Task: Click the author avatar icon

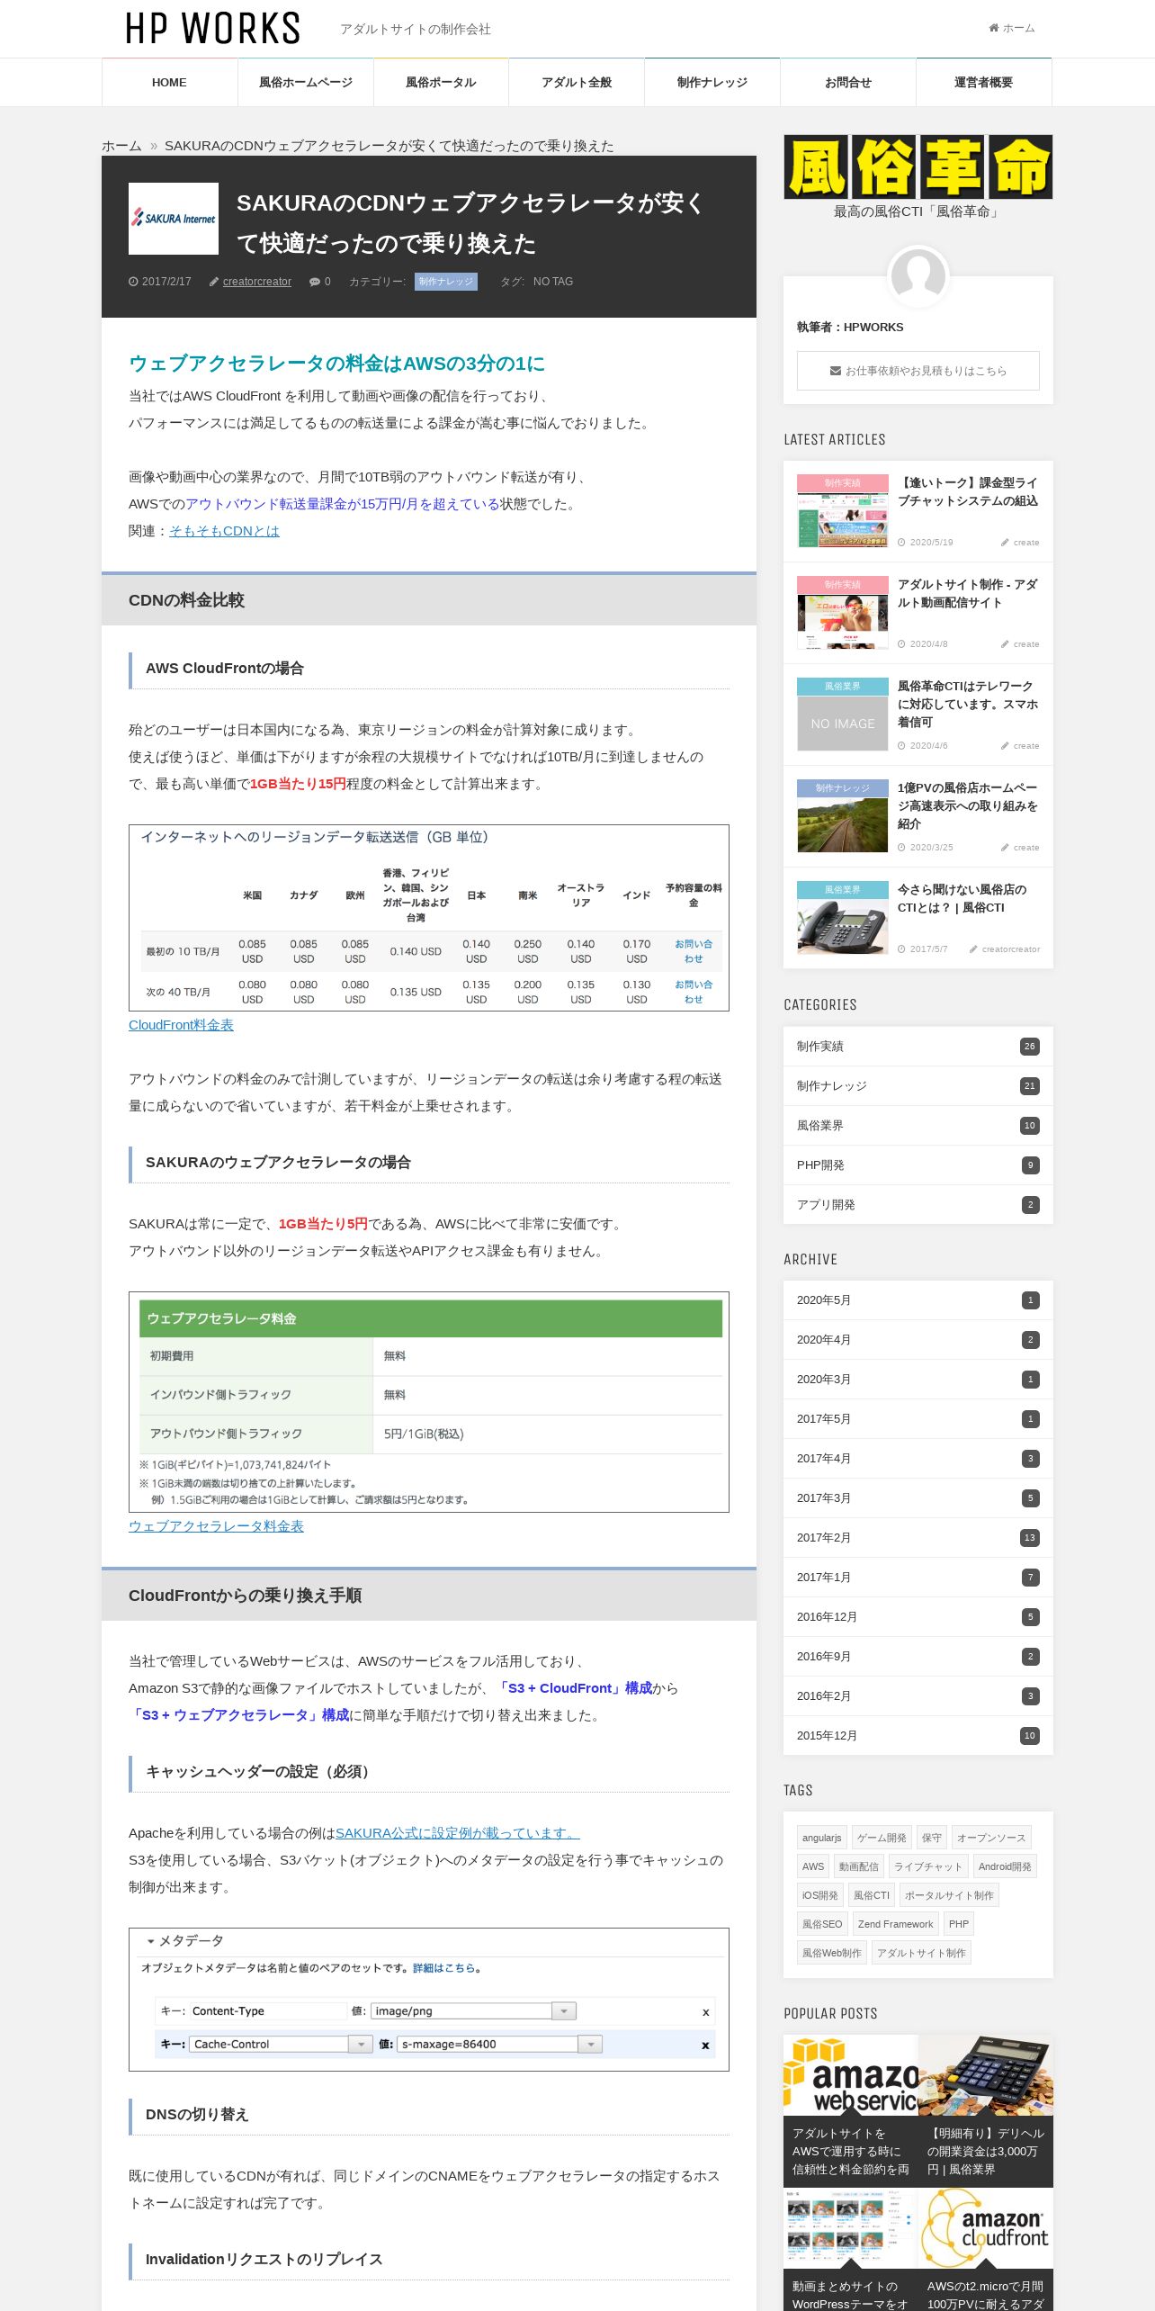Action: (x=918, y=275)
